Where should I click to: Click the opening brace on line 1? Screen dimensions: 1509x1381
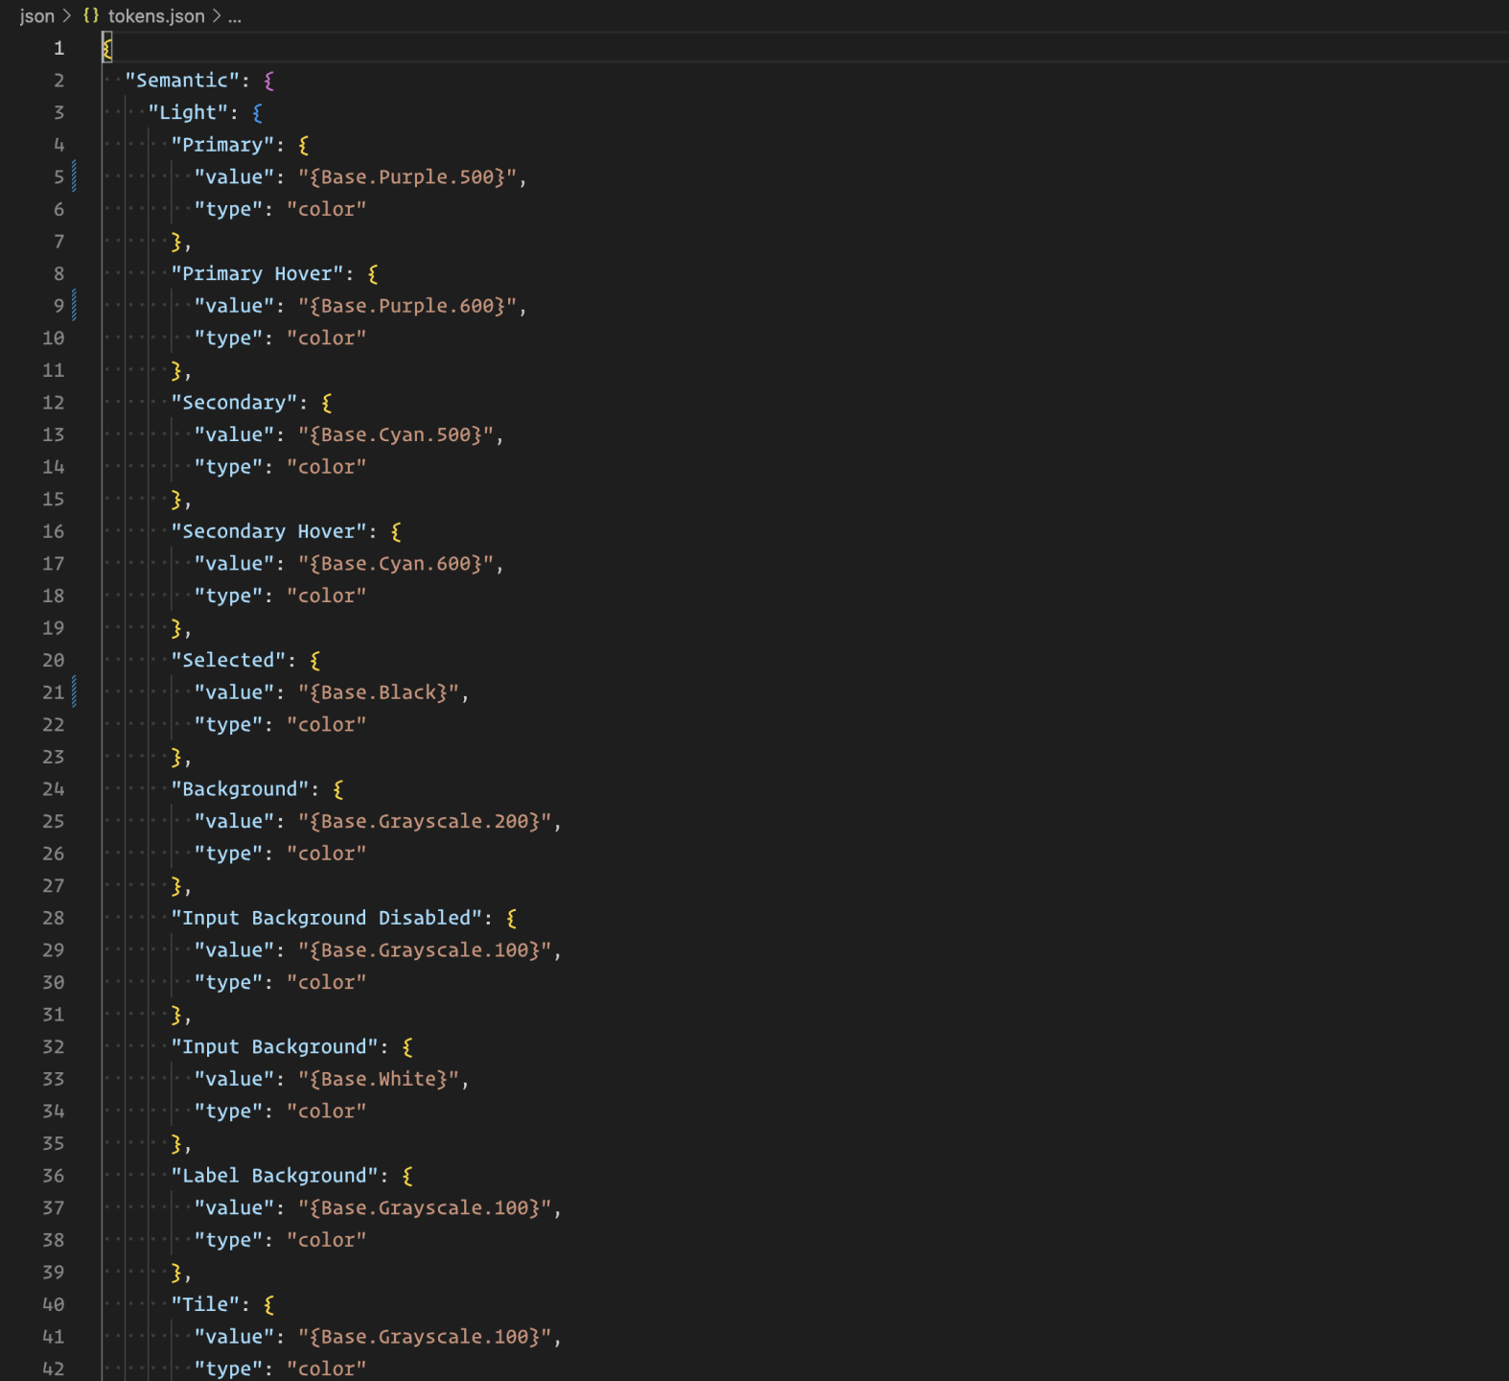(107, 48)
